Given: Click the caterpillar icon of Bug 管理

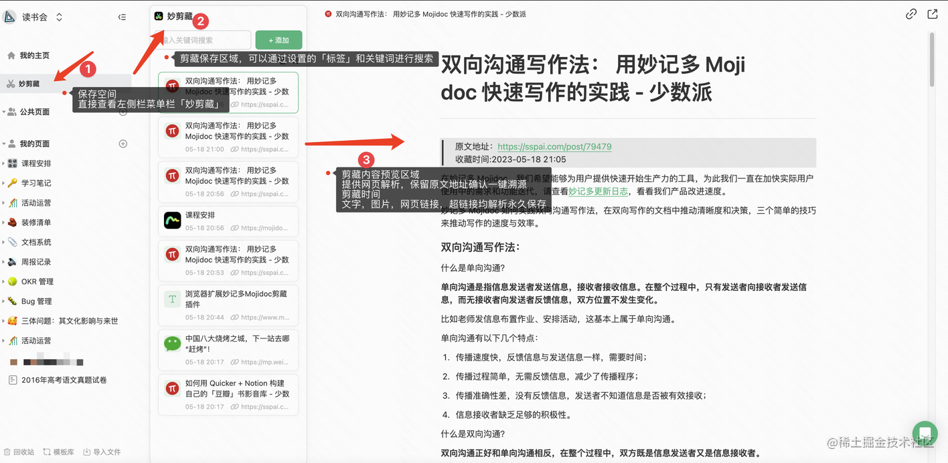Looking at the screenshot, I should (x=12, y=301).
